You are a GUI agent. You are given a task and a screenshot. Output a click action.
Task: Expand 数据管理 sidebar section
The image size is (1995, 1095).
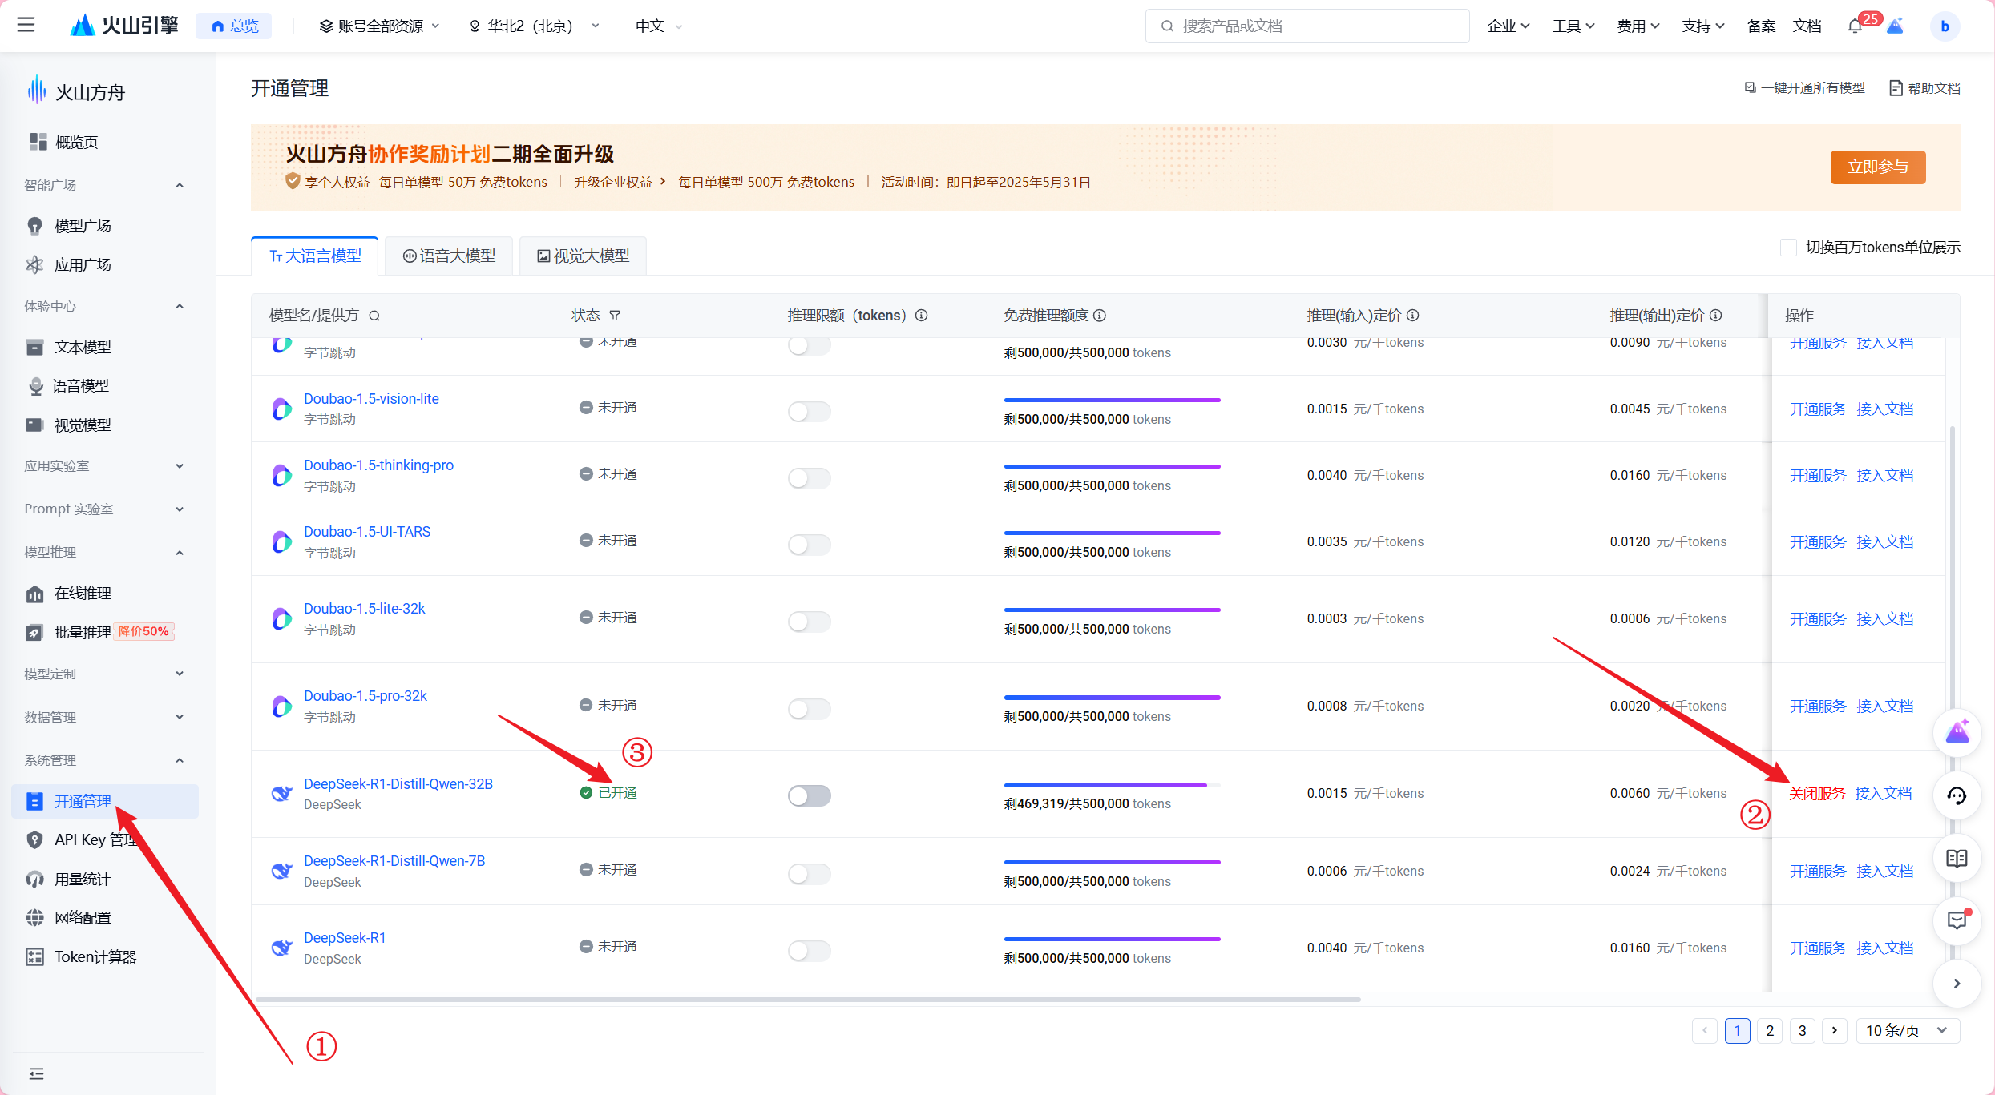(105, 717)
